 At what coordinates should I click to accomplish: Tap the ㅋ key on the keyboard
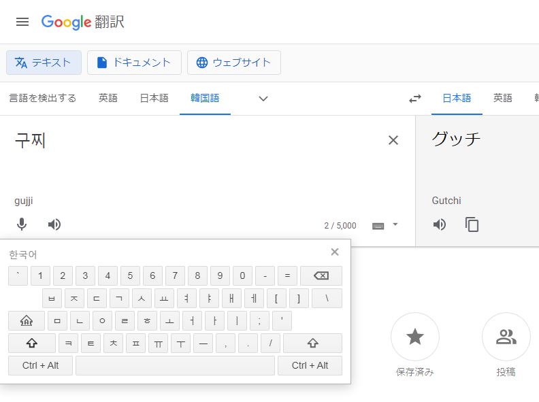(x=69, y=343)
